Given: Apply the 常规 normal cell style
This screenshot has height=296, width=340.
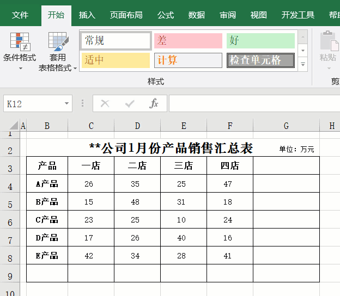Looking at the screenshot, I should click(x=116, y=41).
